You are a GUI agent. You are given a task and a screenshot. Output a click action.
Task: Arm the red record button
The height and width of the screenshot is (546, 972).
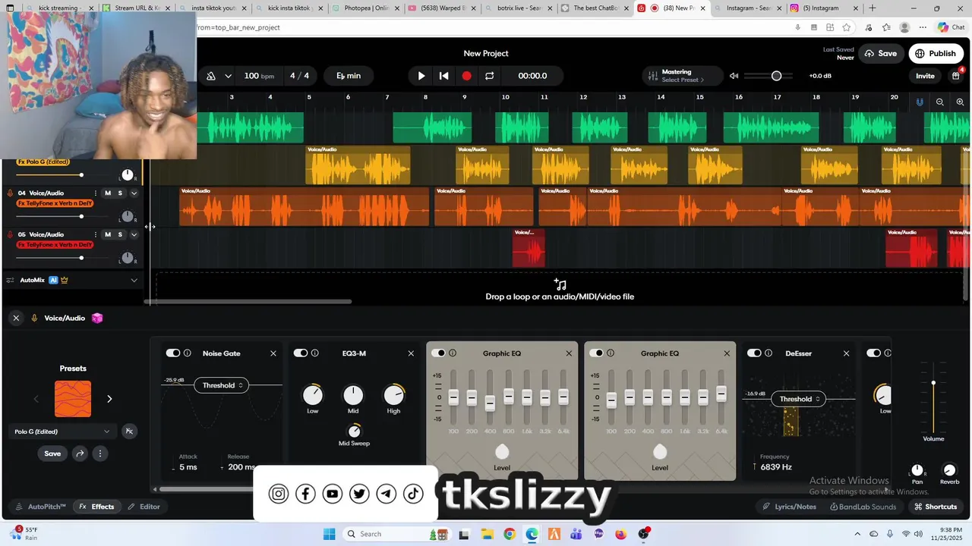(467, 76)
